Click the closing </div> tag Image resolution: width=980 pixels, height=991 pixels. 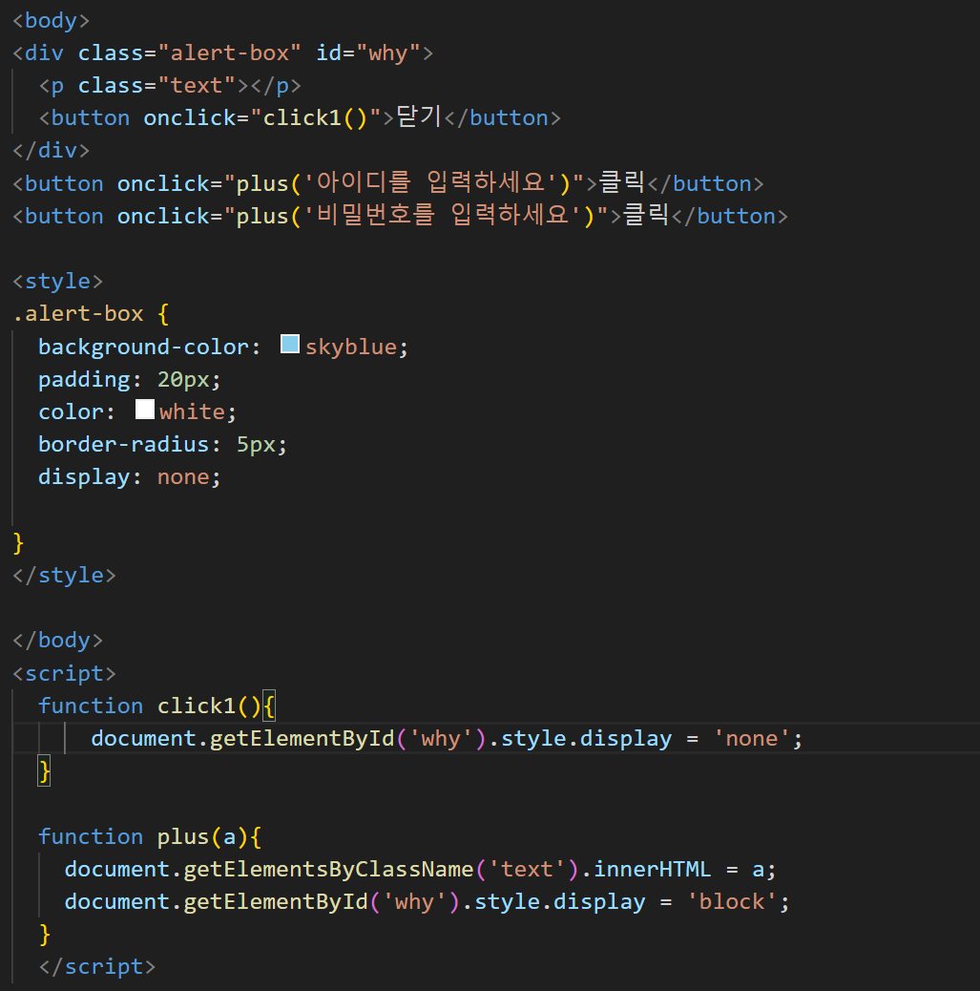[x=52, y=151]
